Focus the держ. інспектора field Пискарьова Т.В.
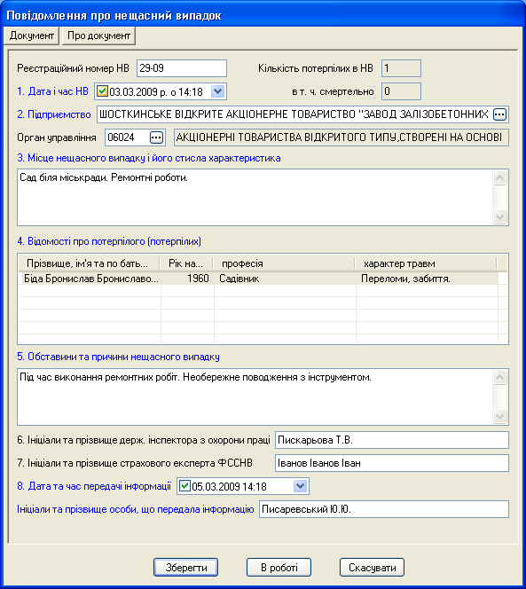Image resolution: width=526 pixels, height=589 pixels. coord(392,440)
